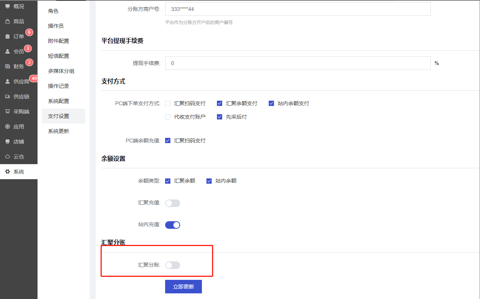
Task: Click the 概况 overview icon in sidebar
Action: [8, 6]
